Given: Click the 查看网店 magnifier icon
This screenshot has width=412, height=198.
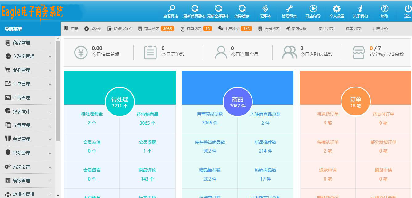Looking at the screenshot, I should [171, 9].
